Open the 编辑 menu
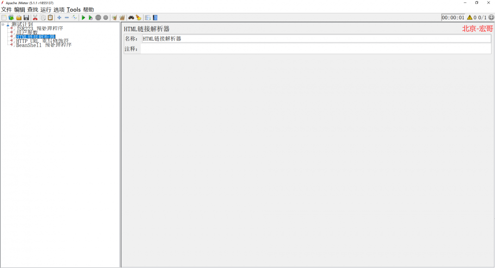 20,10
